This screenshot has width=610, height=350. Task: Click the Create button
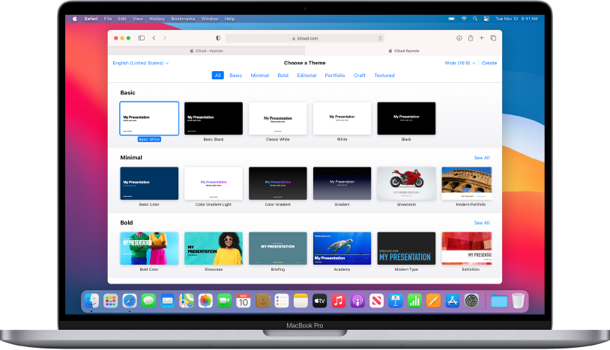click(489, 63)
